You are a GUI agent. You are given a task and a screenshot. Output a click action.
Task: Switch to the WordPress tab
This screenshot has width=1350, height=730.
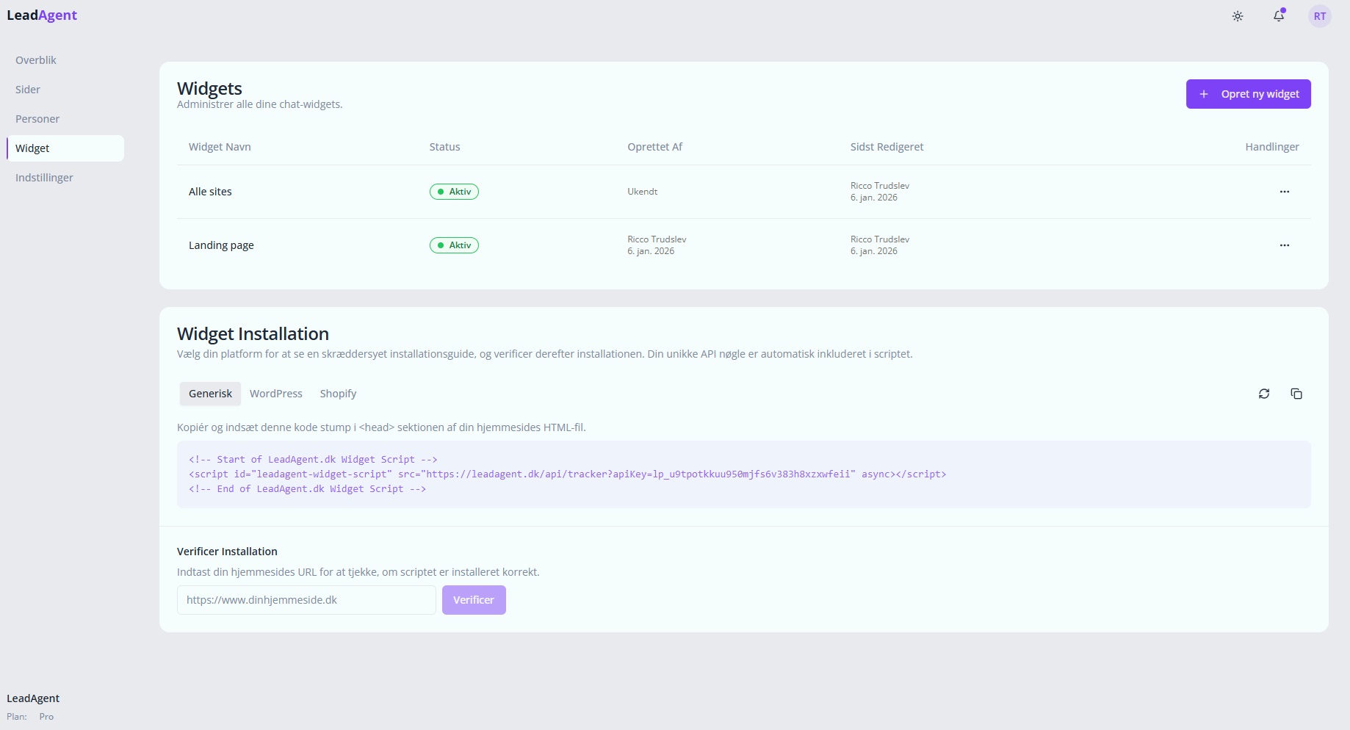coord(275,394)
